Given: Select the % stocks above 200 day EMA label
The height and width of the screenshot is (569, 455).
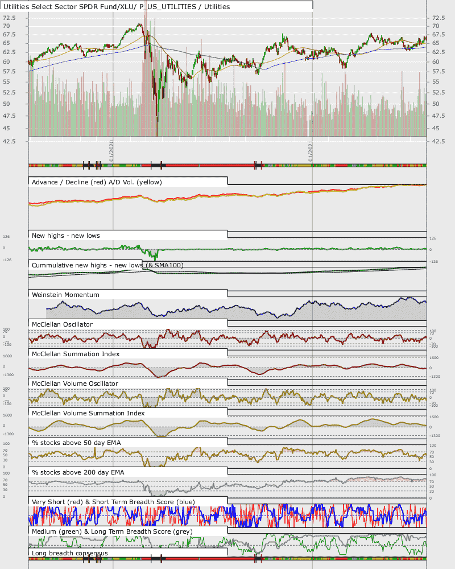Looking at the screenshot, I should pos(78,472).
